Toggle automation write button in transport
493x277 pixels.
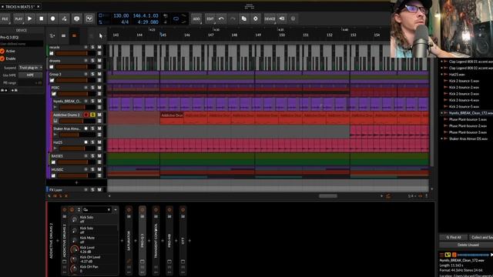(64, 18)
